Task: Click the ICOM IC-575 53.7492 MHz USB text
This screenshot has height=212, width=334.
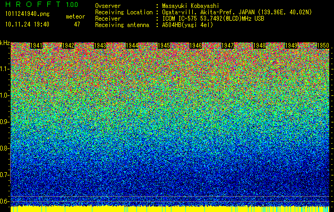Action: [213, 19]
